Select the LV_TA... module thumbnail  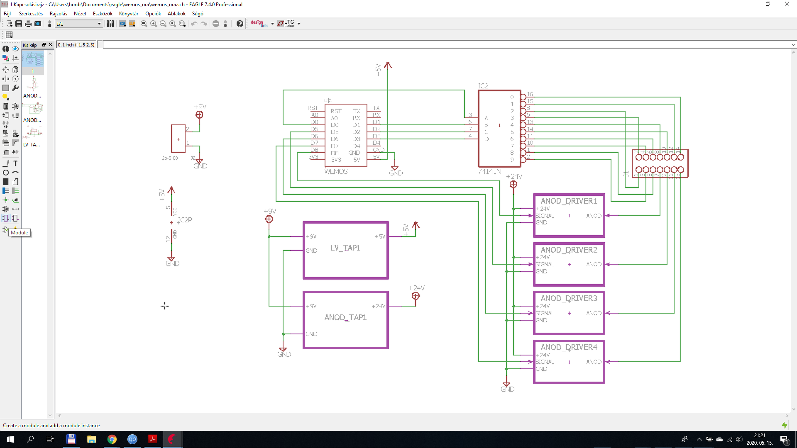[x=33, y=132]
